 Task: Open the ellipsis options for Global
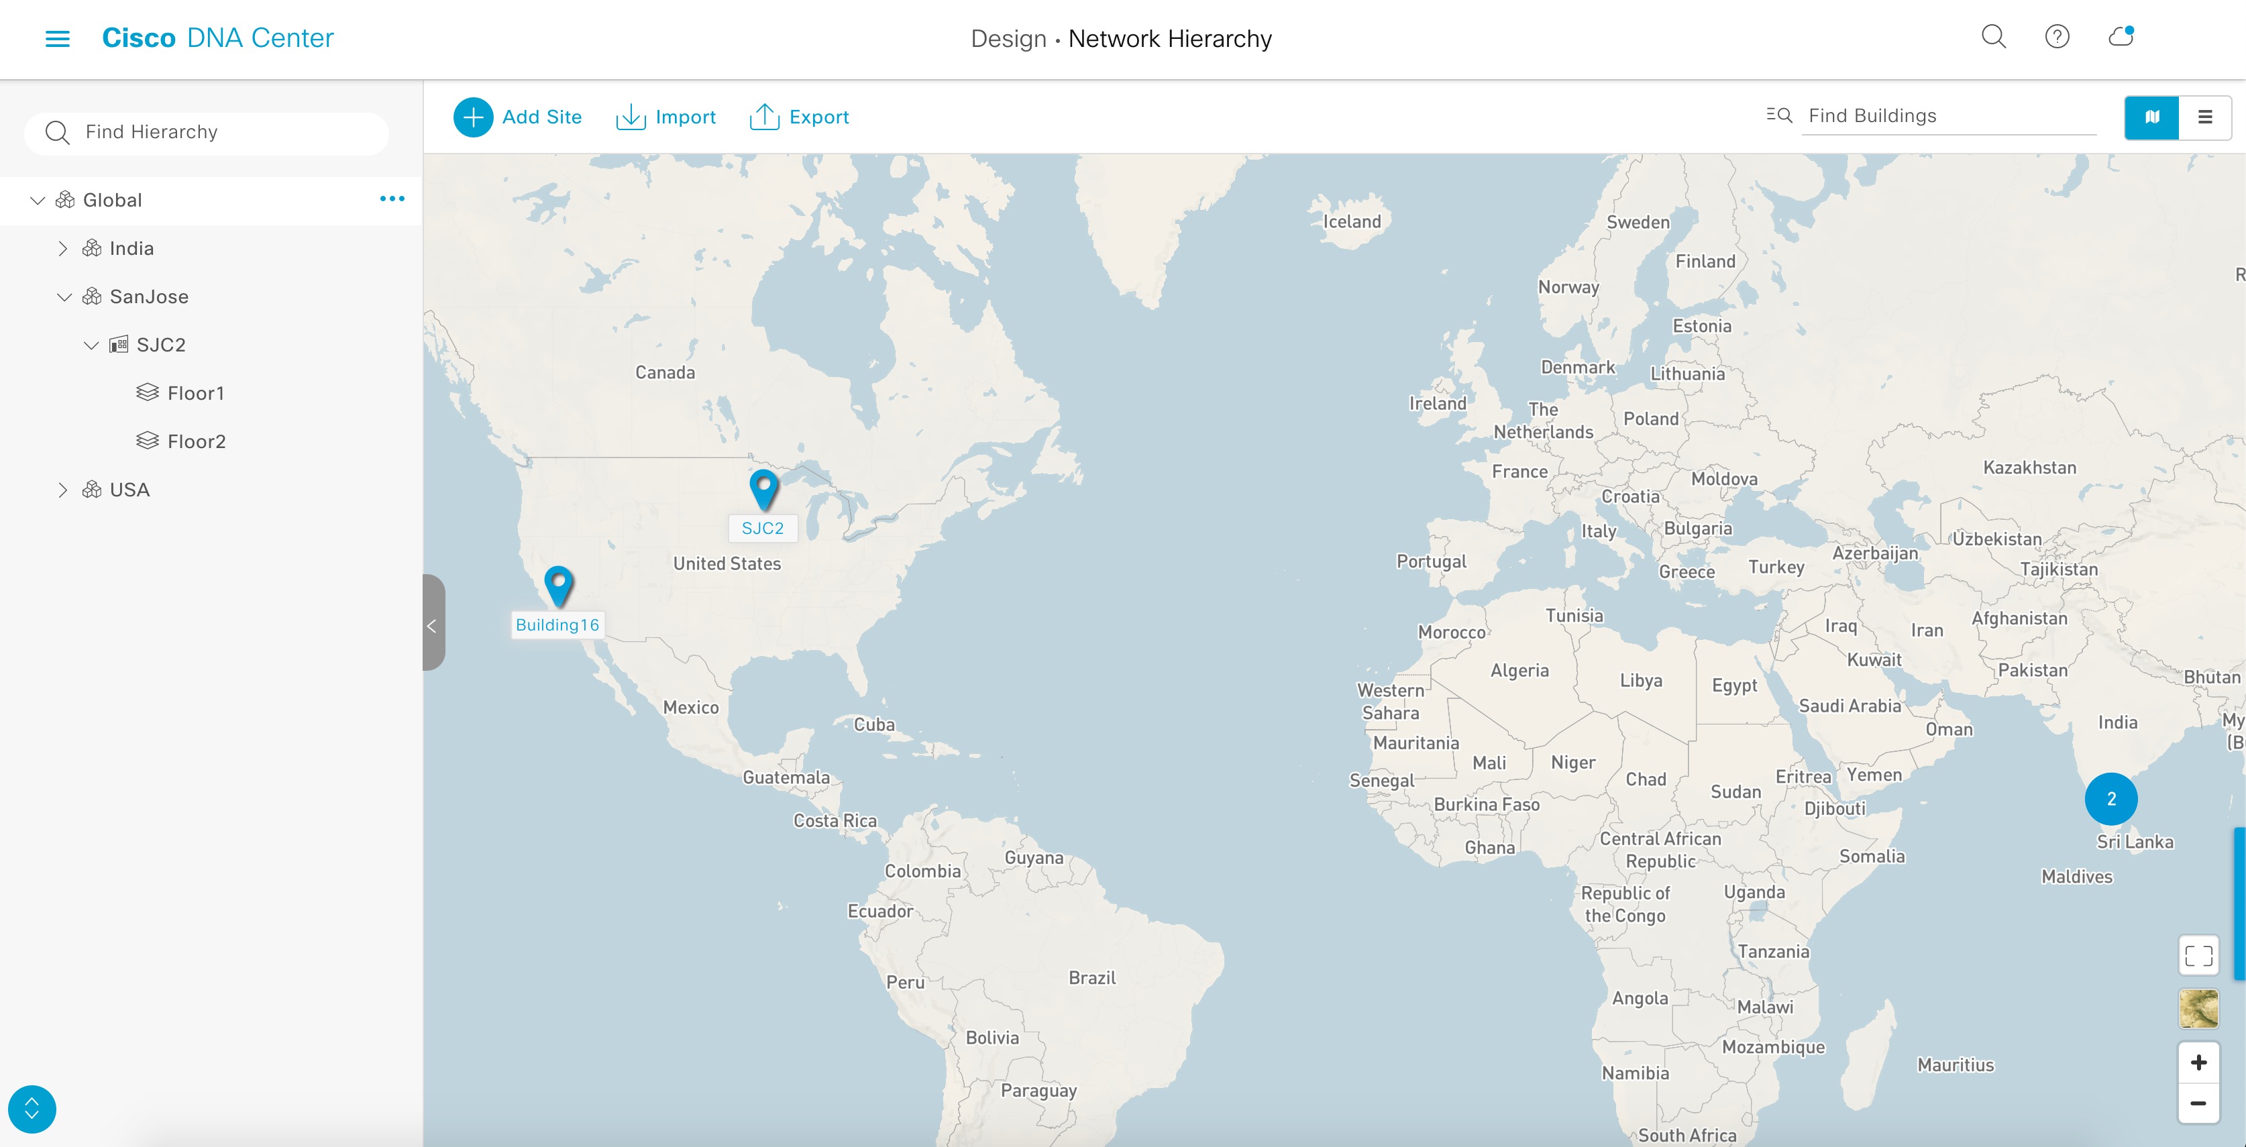[x=392, y=199]
